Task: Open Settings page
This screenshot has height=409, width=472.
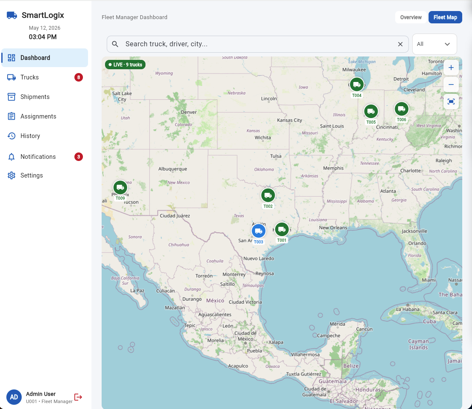Action: click(45, 175)
